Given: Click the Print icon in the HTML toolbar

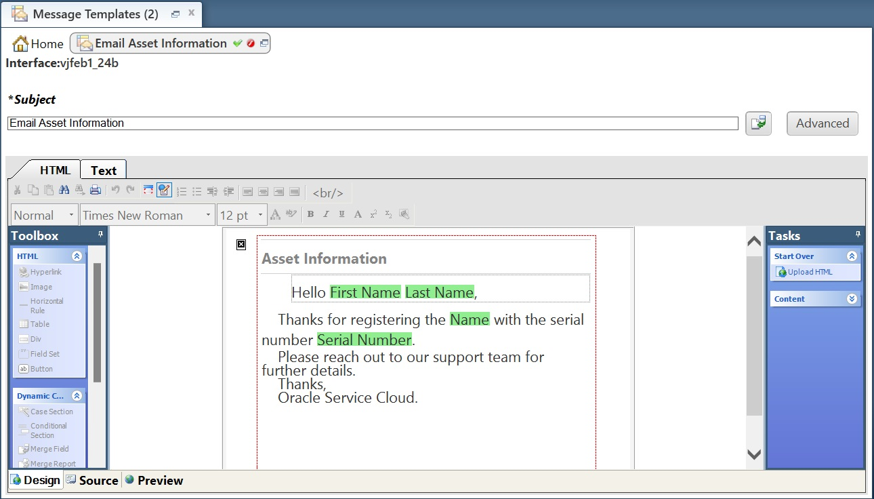Looking at the screenshot, I should coord(96,190).
